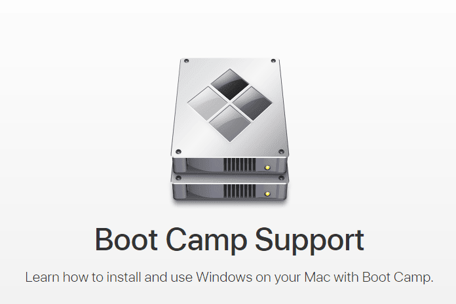Screen dimensions: 456x304
Task: Click the lower hard drive front panel
Action: click(x=230, y=191)
